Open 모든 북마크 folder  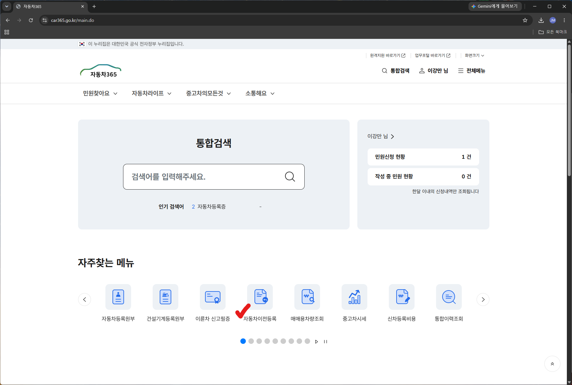coord(553,32)
